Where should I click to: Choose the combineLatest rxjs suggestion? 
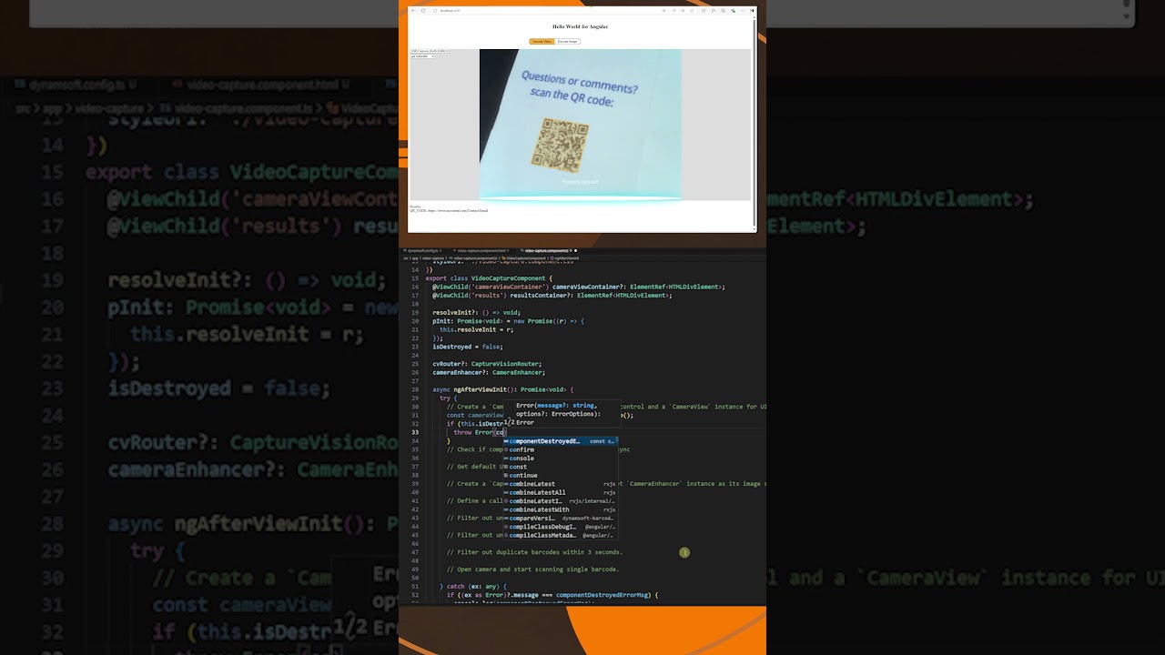(561, 484)
